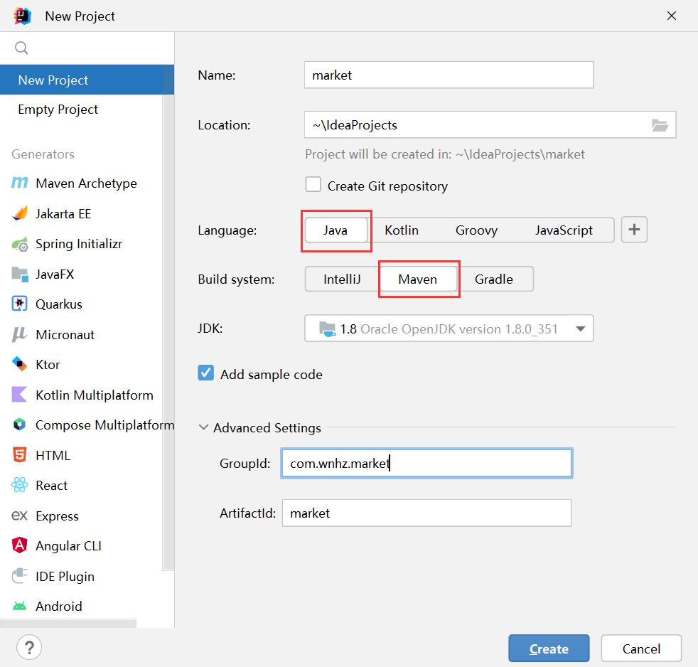Click the JDK folder icon in combo box

pos(327,329)
